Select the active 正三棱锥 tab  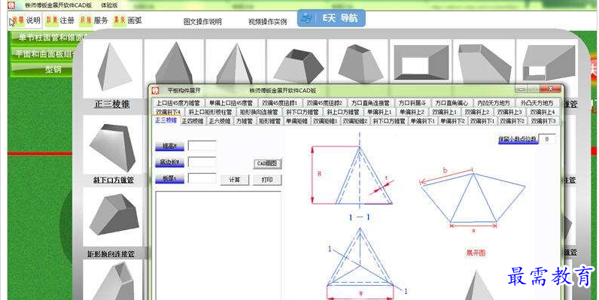tap(166, 120)
